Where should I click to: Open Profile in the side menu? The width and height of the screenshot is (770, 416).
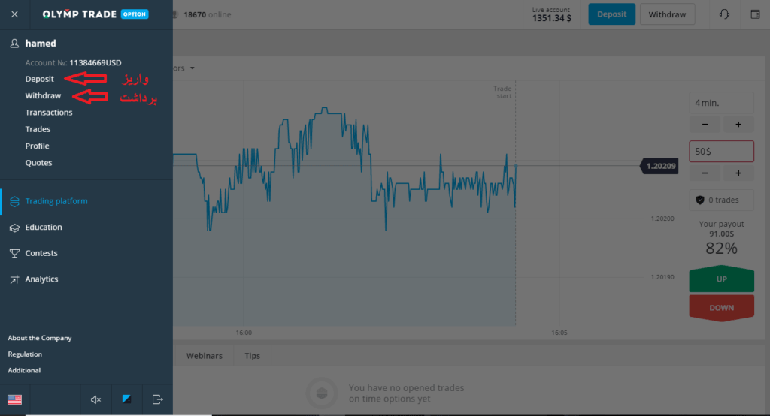pos(38,146)
